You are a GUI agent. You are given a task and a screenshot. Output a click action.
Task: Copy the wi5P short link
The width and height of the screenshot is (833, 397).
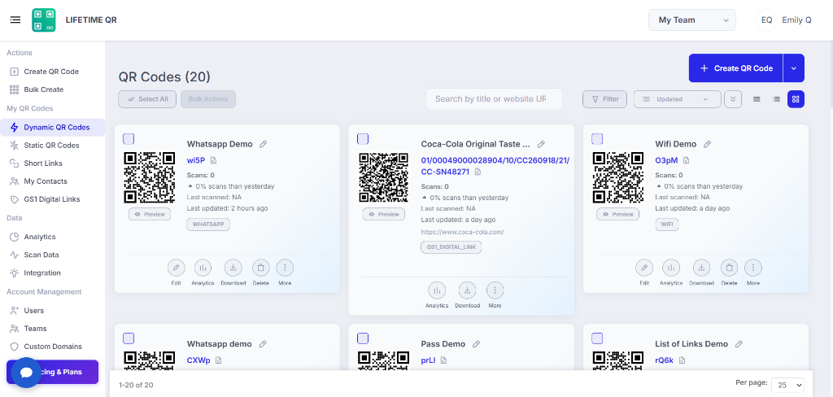point(214,160)
